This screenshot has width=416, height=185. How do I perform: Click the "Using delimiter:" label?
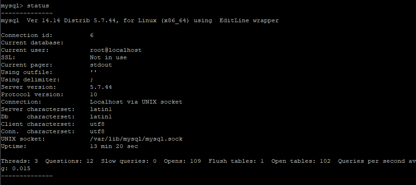click(30, 80)
